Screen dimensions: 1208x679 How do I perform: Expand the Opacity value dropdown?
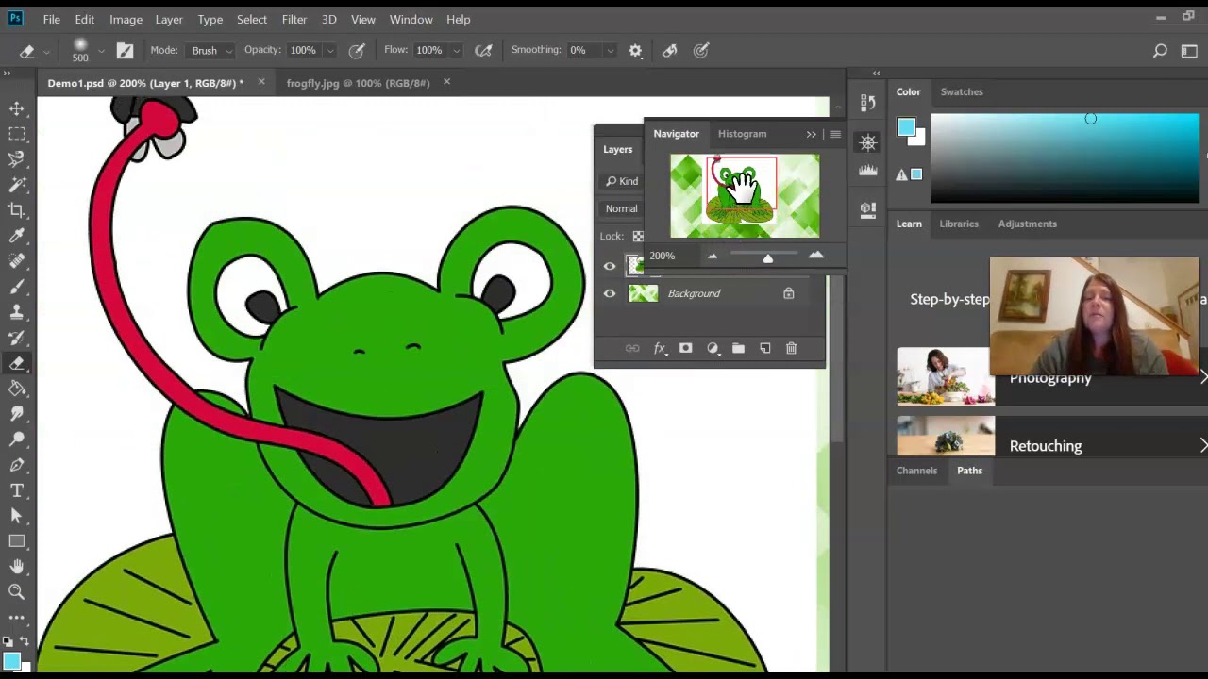329,51
